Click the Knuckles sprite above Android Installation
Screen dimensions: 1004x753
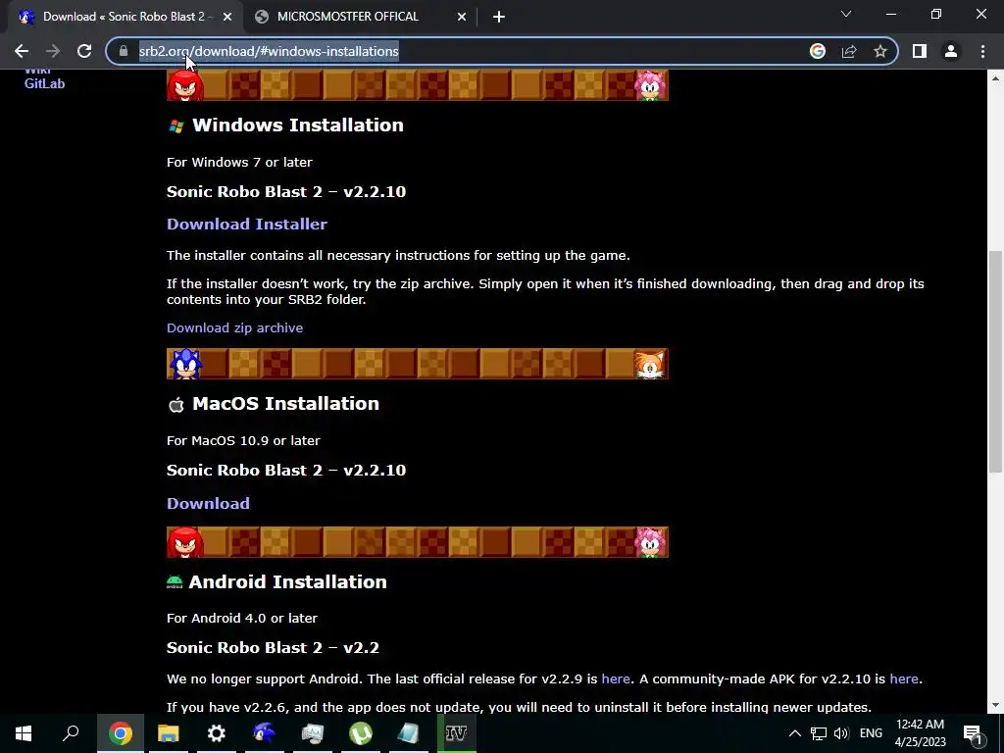[185, 542]
